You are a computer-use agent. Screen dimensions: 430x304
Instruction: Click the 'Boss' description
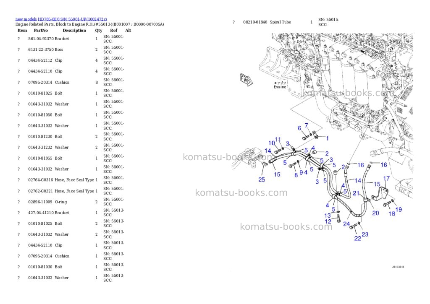[59, 49]
